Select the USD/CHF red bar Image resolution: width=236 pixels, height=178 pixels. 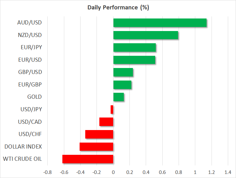coord(99,134)
